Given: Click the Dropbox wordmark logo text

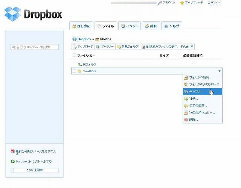Looking at the screenshot, I should pyautogui.click(x=43, y=14).
